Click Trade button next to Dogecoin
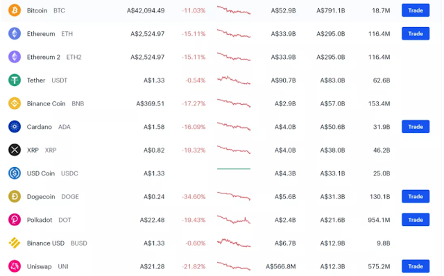The width and height of the screenshot is (444, 276). click(416, 196)
